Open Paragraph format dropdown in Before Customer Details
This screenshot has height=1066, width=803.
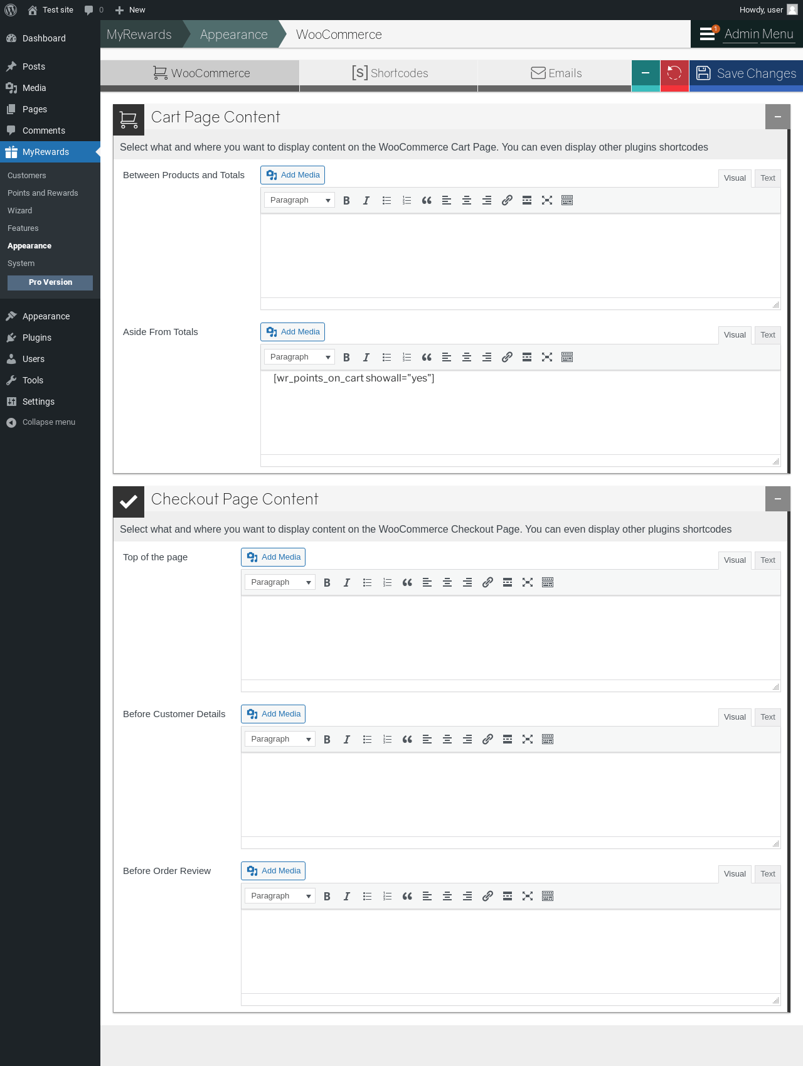click(280, 739)
